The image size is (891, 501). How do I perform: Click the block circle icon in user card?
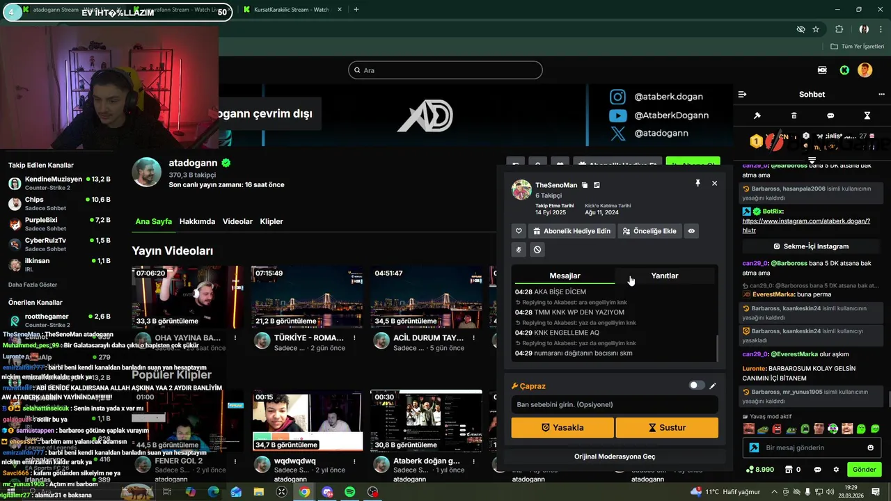tap(537, 249)
